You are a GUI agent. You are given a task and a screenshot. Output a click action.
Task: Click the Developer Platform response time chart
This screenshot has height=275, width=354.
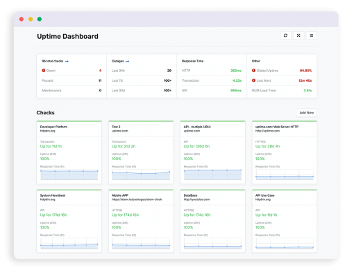coord(69,175)
